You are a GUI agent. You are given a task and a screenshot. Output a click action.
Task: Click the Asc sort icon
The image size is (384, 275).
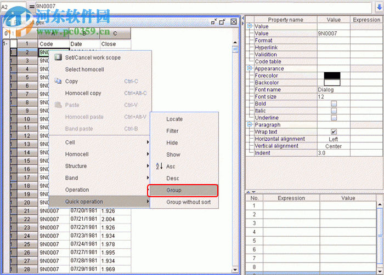point(159,167)
